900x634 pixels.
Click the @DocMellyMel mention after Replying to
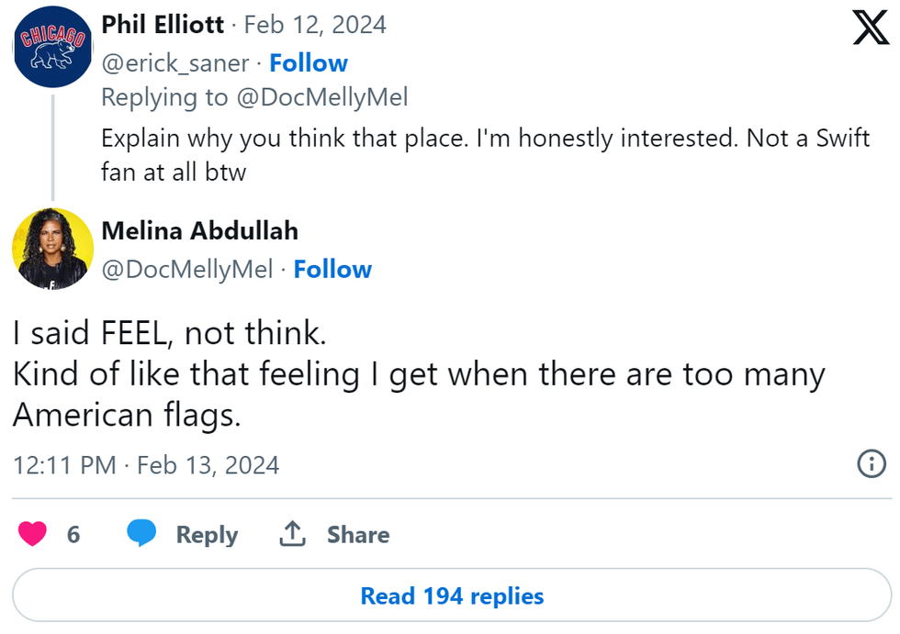tap(322, 97)
